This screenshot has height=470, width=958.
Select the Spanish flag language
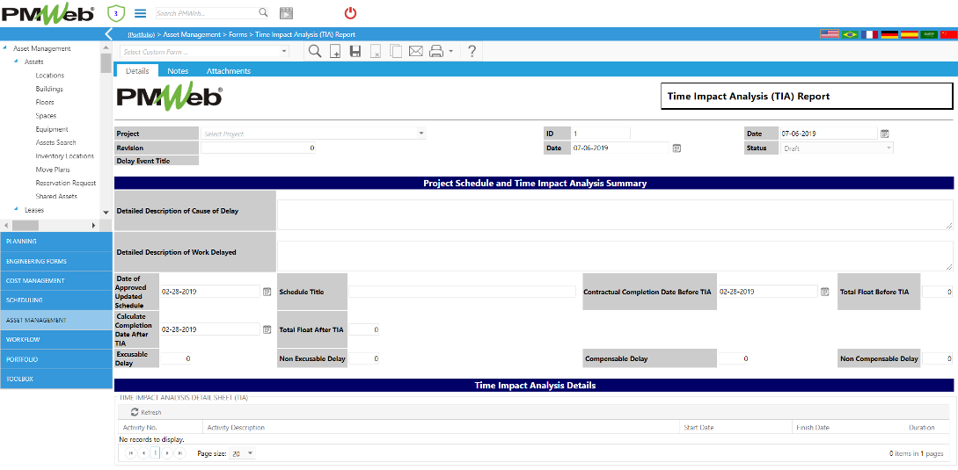coord(910,34)
